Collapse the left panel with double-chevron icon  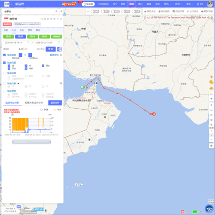(61, 11)
